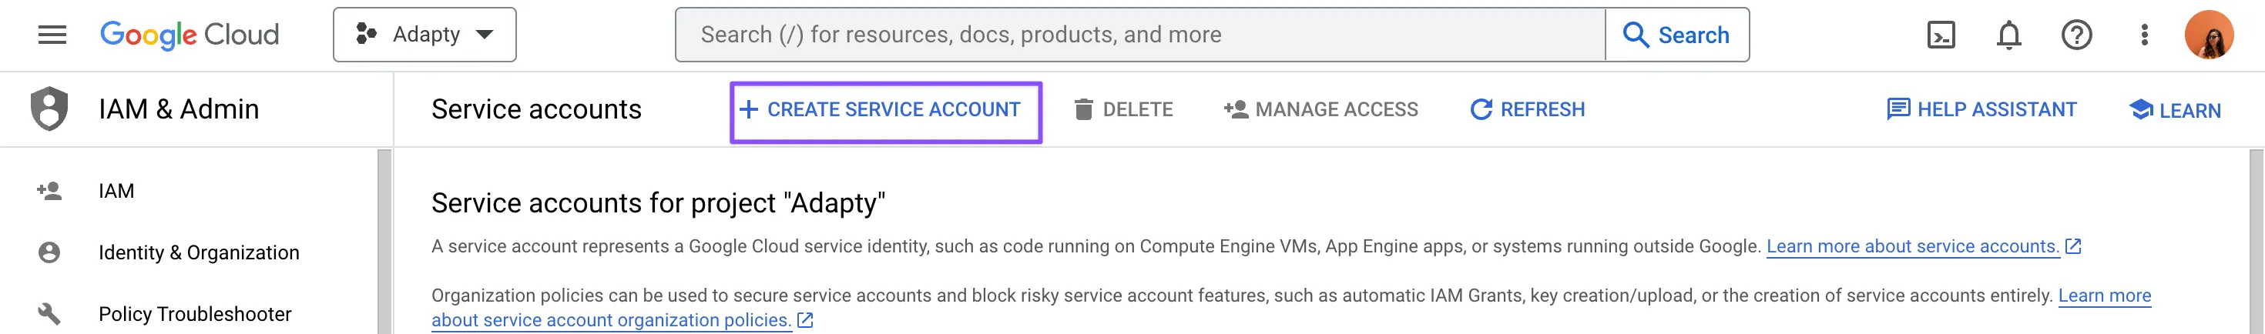The image size is (2265, 334).
Task: Open the hamburger navigation menu
Action: (52, 35)
